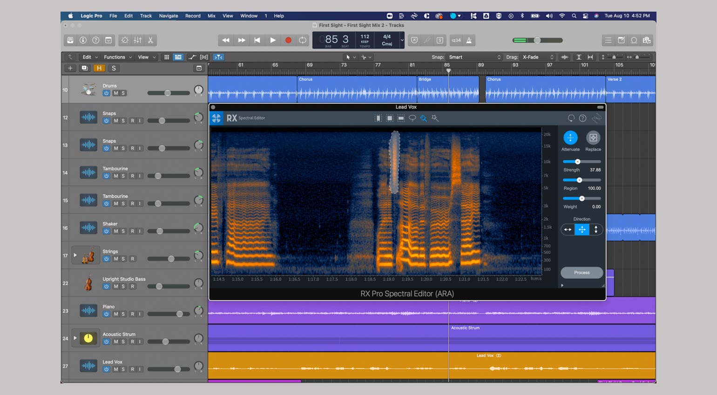Click the Process button
Viewport: 717px width, 395px height.
(582, 273)
